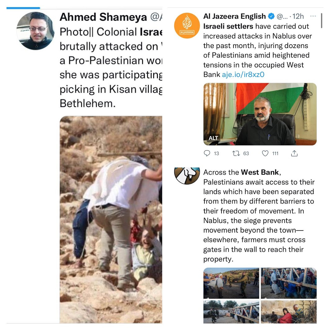Screen dimensions: 330x330
Task: Open the aje.io/ir8xz0 link
Action: [243, 74]
